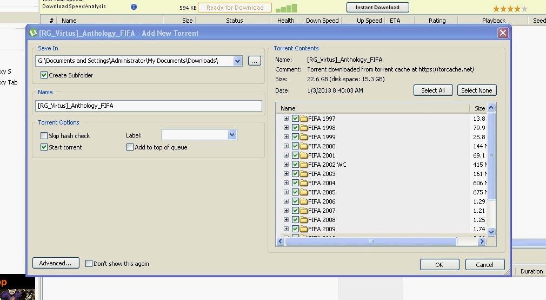Expand the FIFA 2004 folder tree
Viewport: 546px width, 300px height.
(x=286, y=183)
